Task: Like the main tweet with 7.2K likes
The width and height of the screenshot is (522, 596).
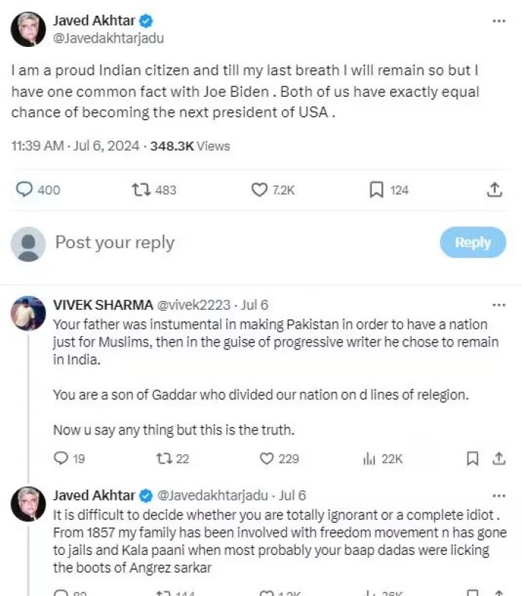Action: pos(259,190)
